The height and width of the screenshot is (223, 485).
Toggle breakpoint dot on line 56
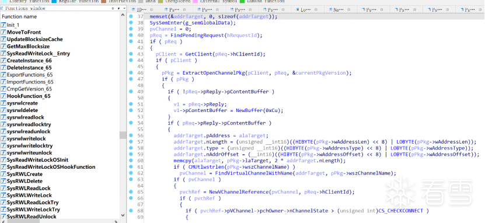pos(131,135)
